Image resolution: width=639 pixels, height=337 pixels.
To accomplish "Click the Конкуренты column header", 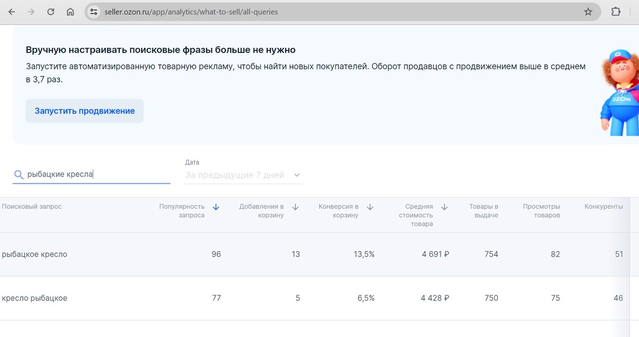I will click(x=603, y=207).
